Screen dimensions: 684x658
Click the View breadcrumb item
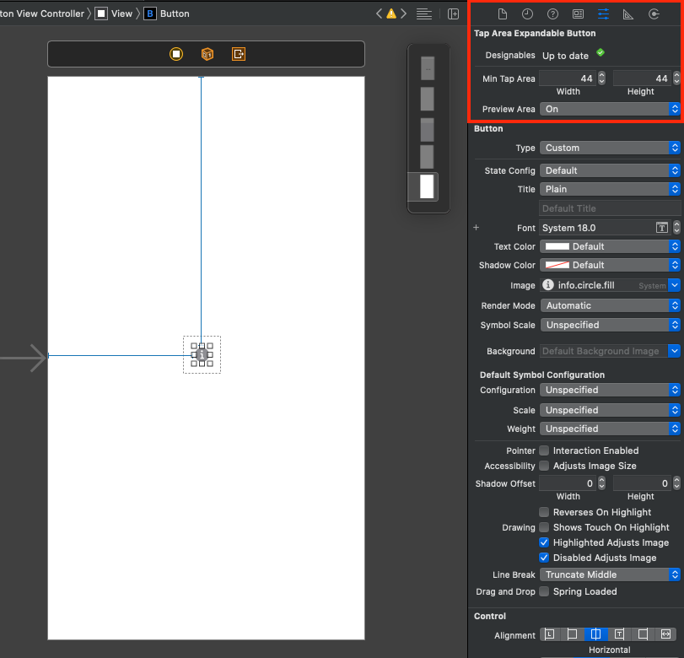[114, 13]
